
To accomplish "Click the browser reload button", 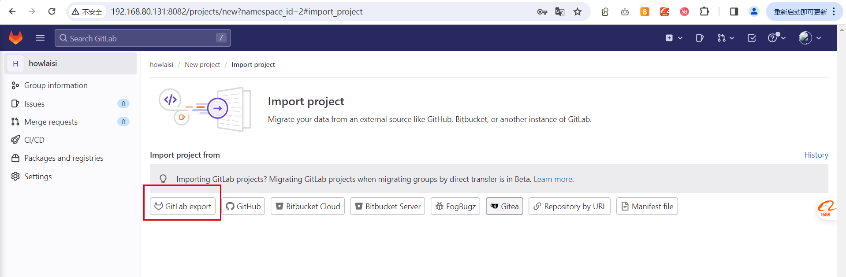I will [x=52, y=11].
